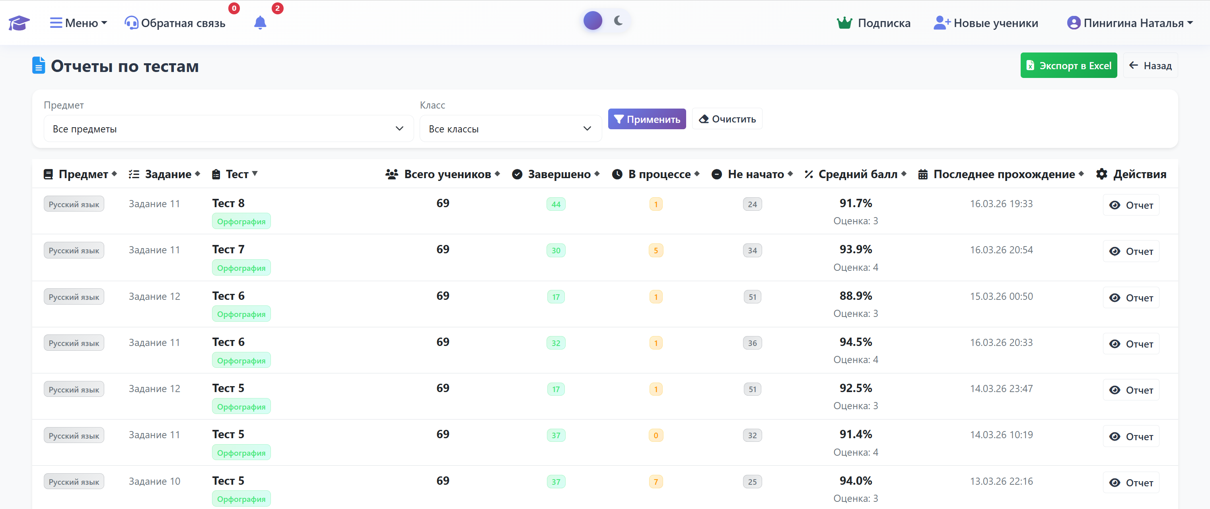Click Русский язык badge in Тест 7 row

click(74, 250)
